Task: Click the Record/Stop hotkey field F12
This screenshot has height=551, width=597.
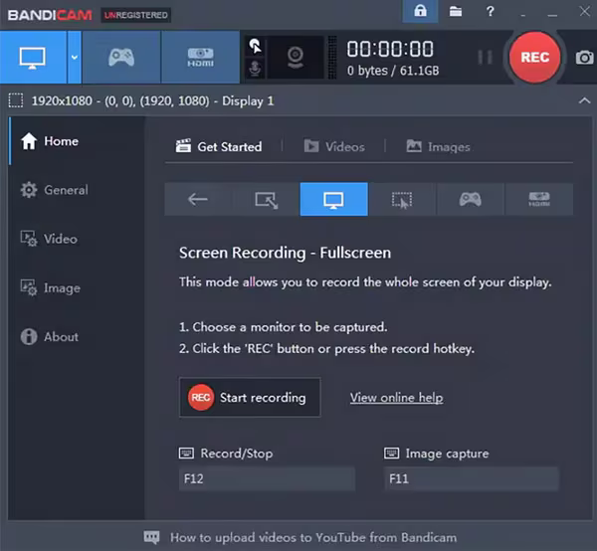Action: pyautogui.click(x=267, y=478)
